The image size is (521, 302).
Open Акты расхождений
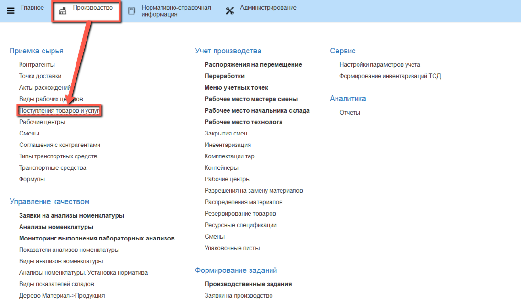pos(44,88)
